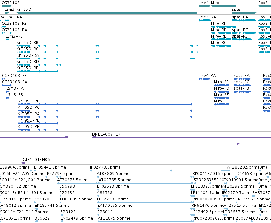The image size is (271, 223).
Task: Open the KrT95D-PA CDS
Action: 105,117
